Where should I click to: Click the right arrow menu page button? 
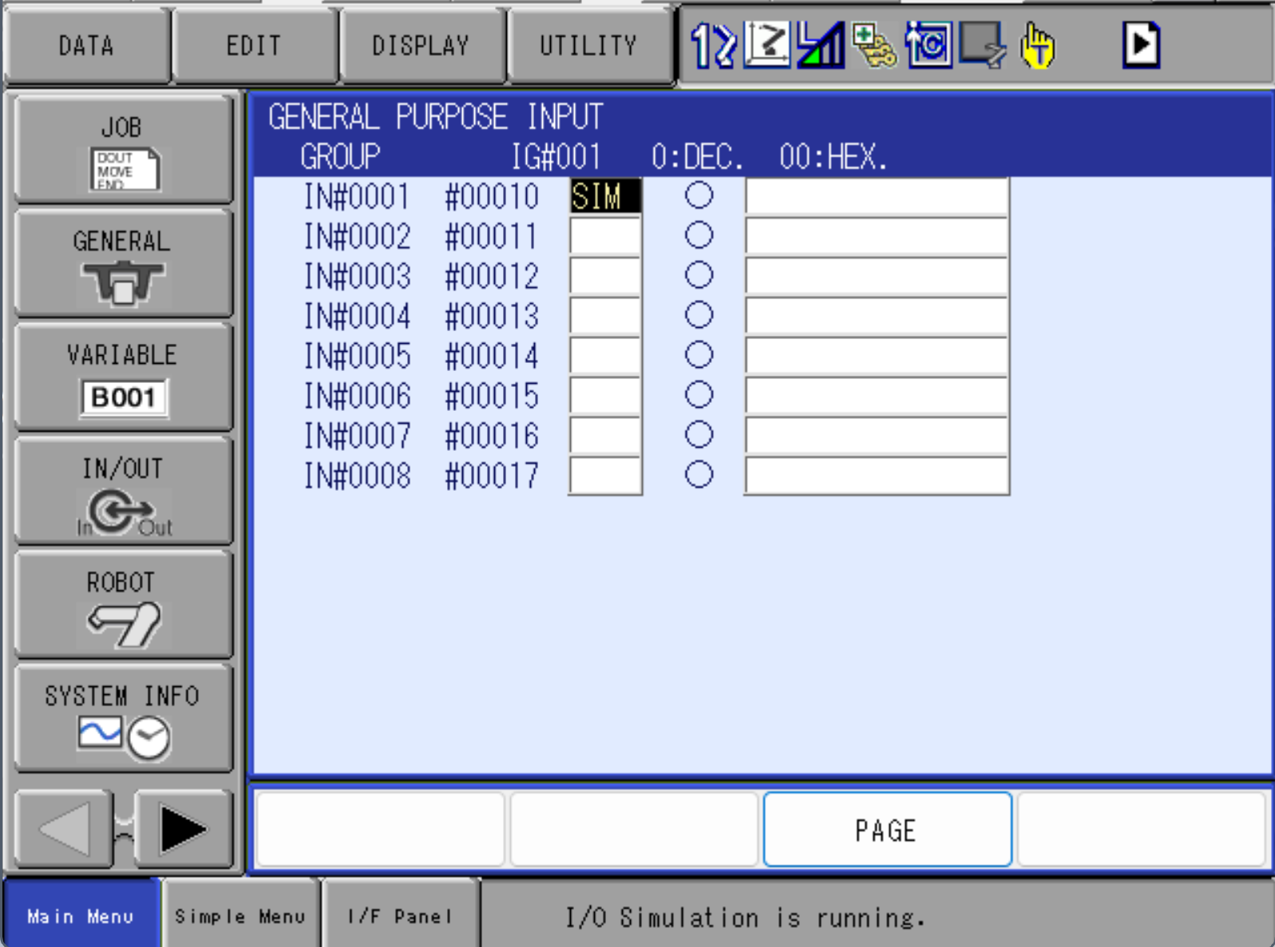(184, 829)
